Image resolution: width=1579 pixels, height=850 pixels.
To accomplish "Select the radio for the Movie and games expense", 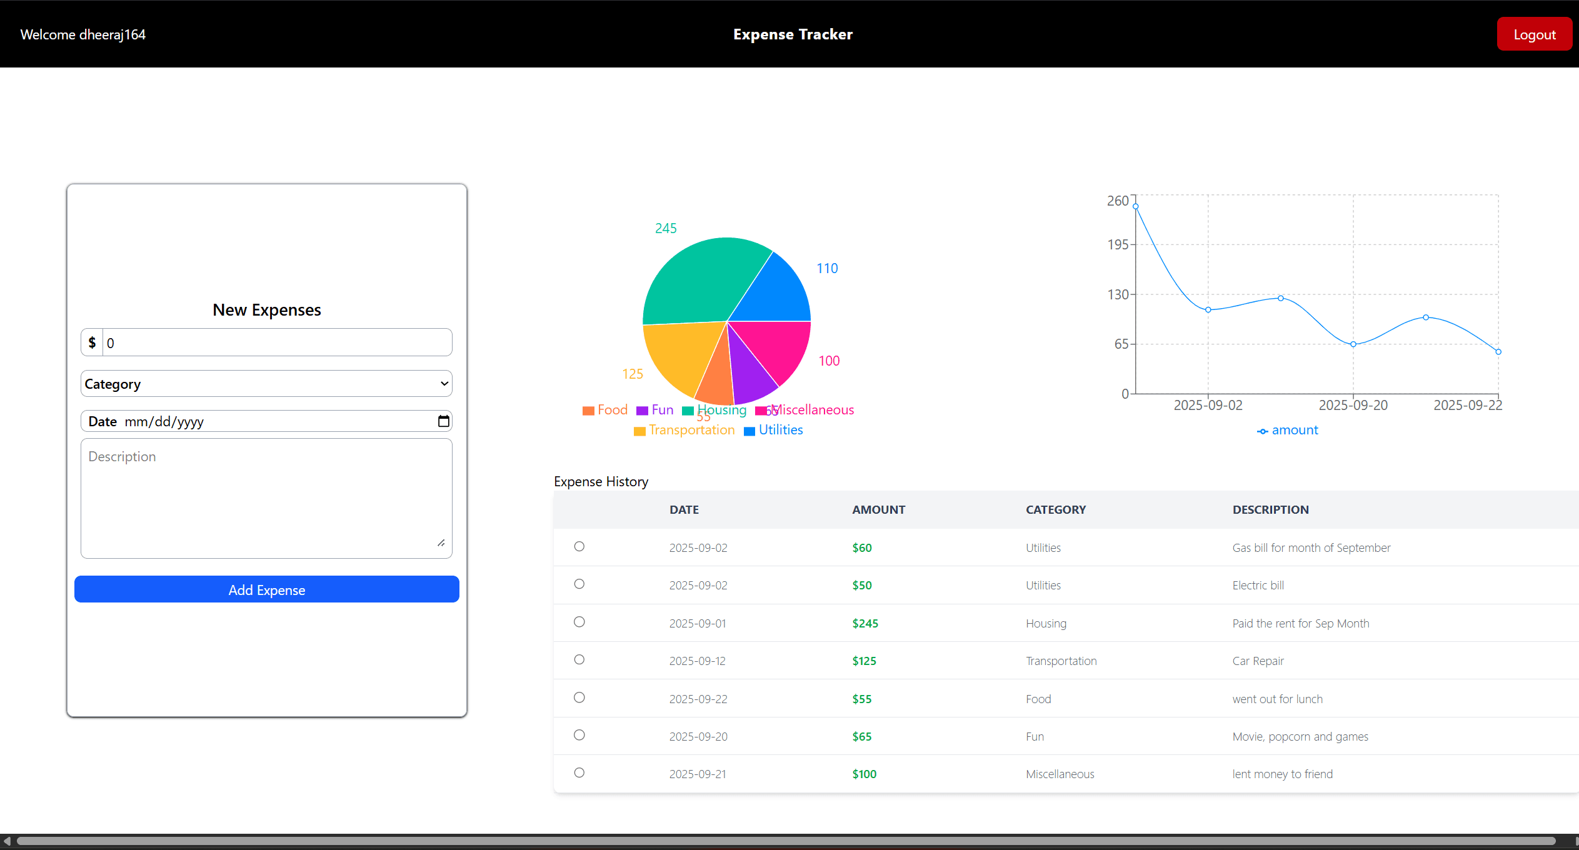I will point(579,735).
